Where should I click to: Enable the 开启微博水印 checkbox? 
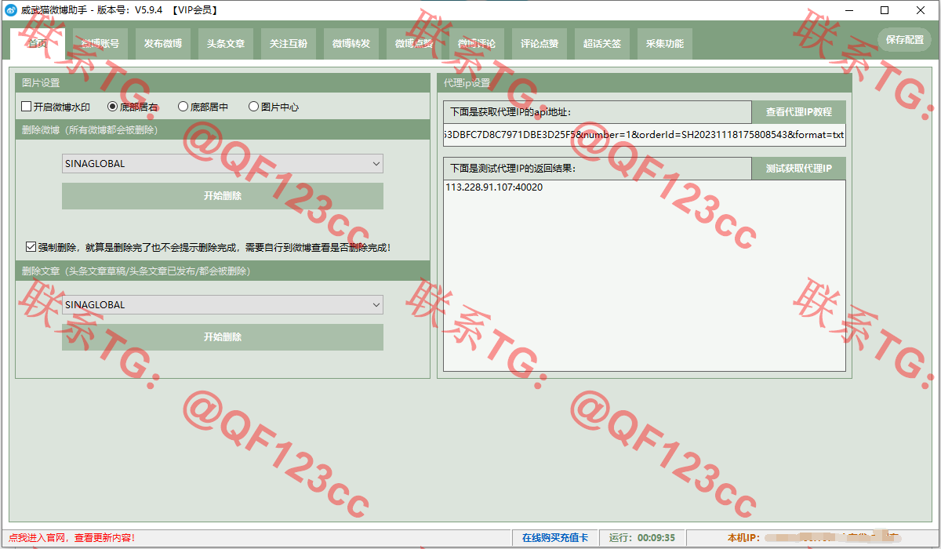(x=56, y=107)
